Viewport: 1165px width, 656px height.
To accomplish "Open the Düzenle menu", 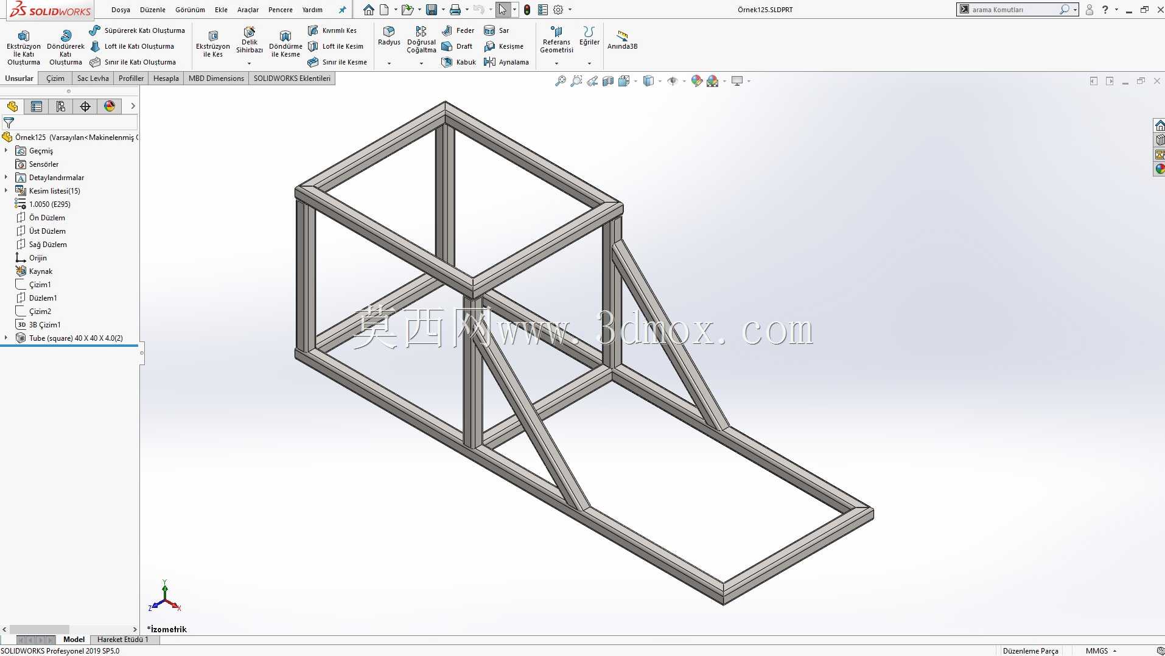I will coord(153,10).
